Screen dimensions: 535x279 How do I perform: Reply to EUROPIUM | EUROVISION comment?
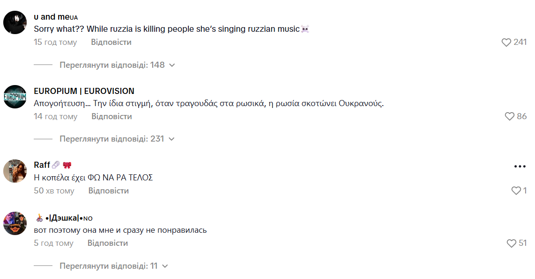(x=111, y=116)
